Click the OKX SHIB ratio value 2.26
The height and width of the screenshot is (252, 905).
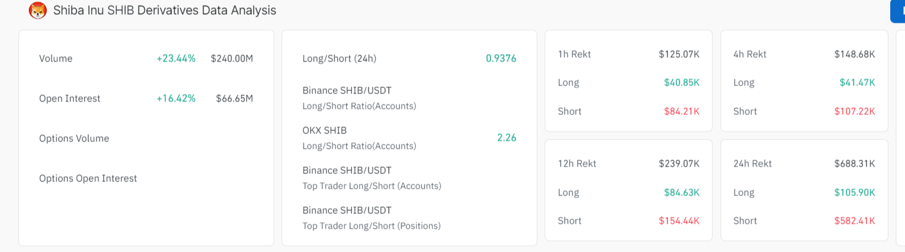pyautogui.click(x=507, y=138)
